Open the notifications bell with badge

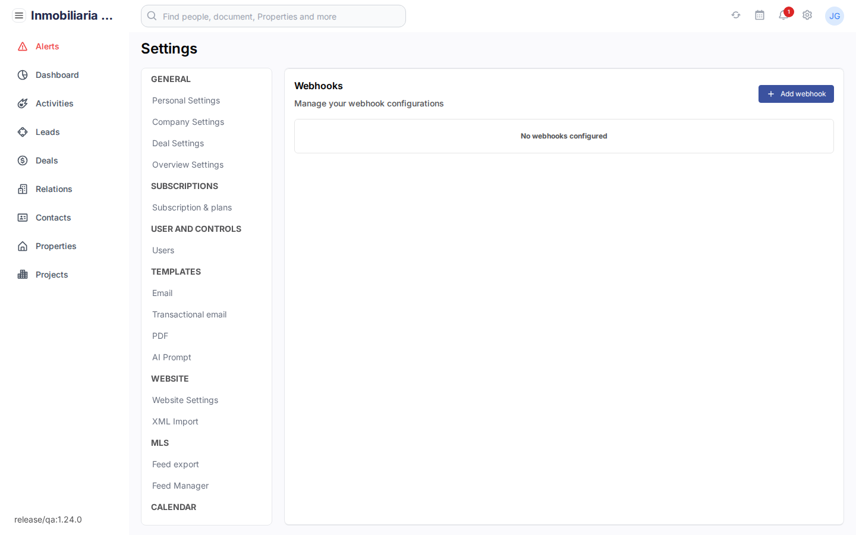tap(783, 15)
